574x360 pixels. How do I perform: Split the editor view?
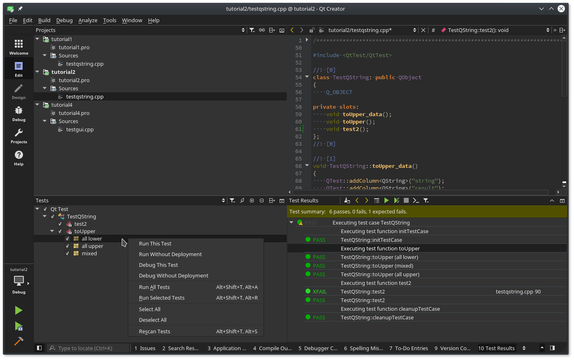click(562, 30)
